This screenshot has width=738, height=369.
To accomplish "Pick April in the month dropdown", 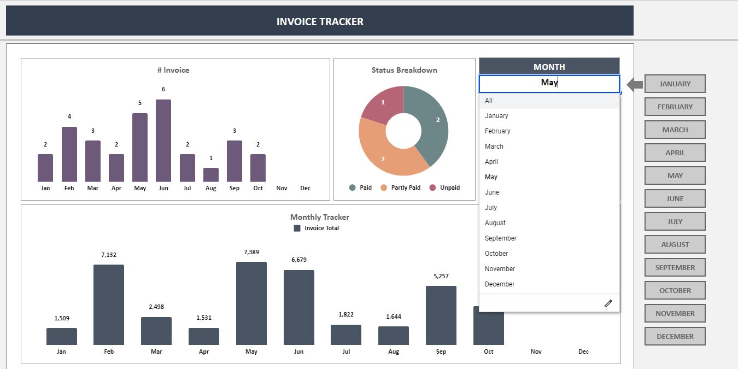I will (x=549, y=162).
